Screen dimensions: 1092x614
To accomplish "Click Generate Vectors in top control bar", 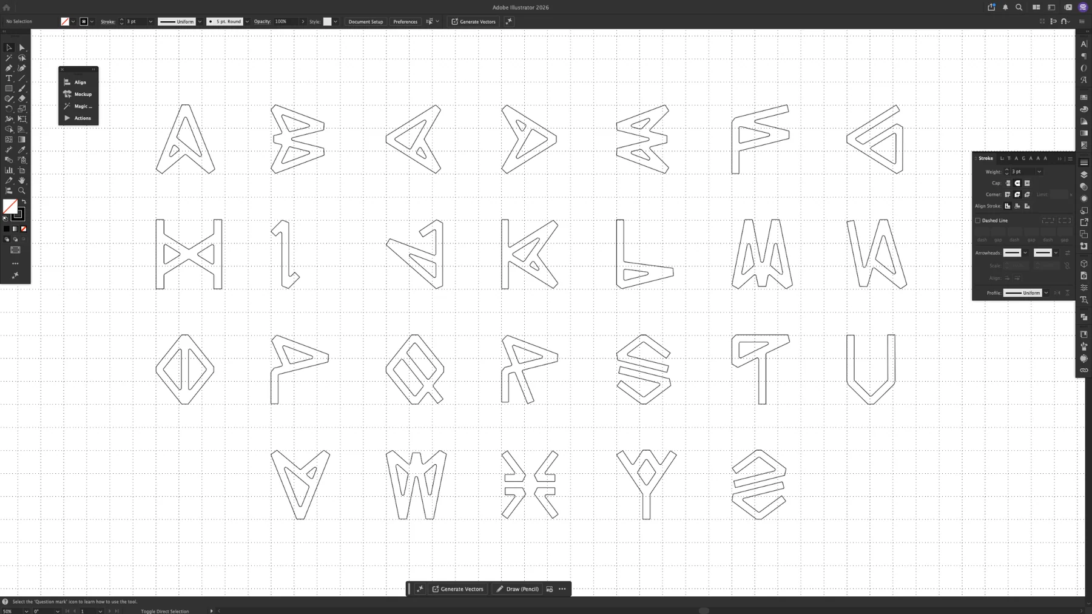I will [x=474, y=22].
